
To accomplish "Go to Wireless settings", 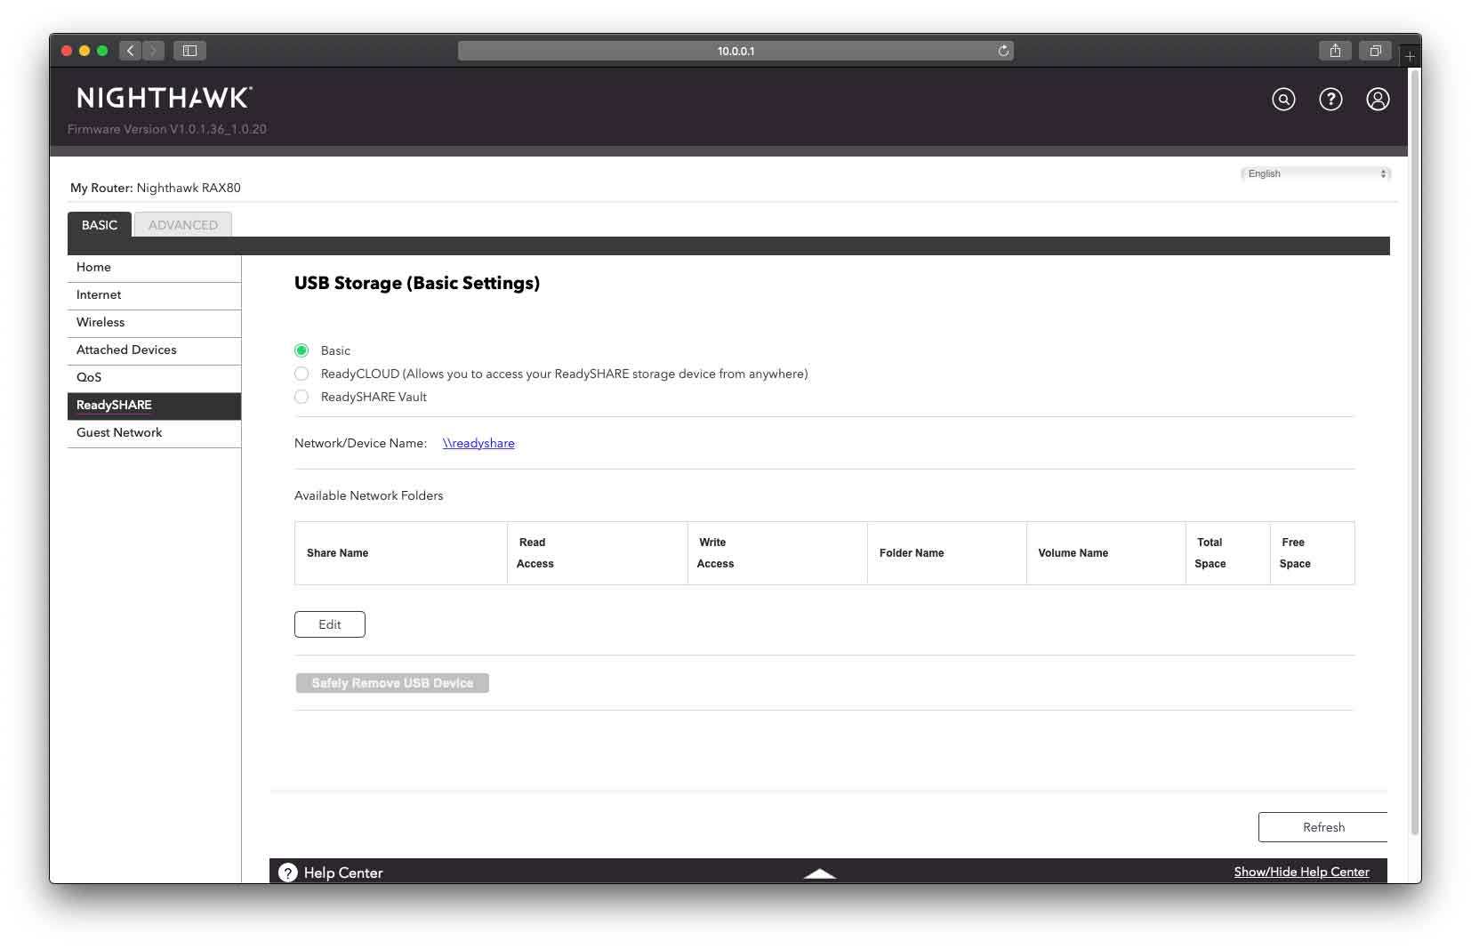I will (x=154, y=323).
